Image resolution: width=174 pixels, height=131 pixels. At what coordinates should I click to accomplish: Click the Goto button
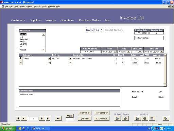pyautogui.click(x=69, y=116)
